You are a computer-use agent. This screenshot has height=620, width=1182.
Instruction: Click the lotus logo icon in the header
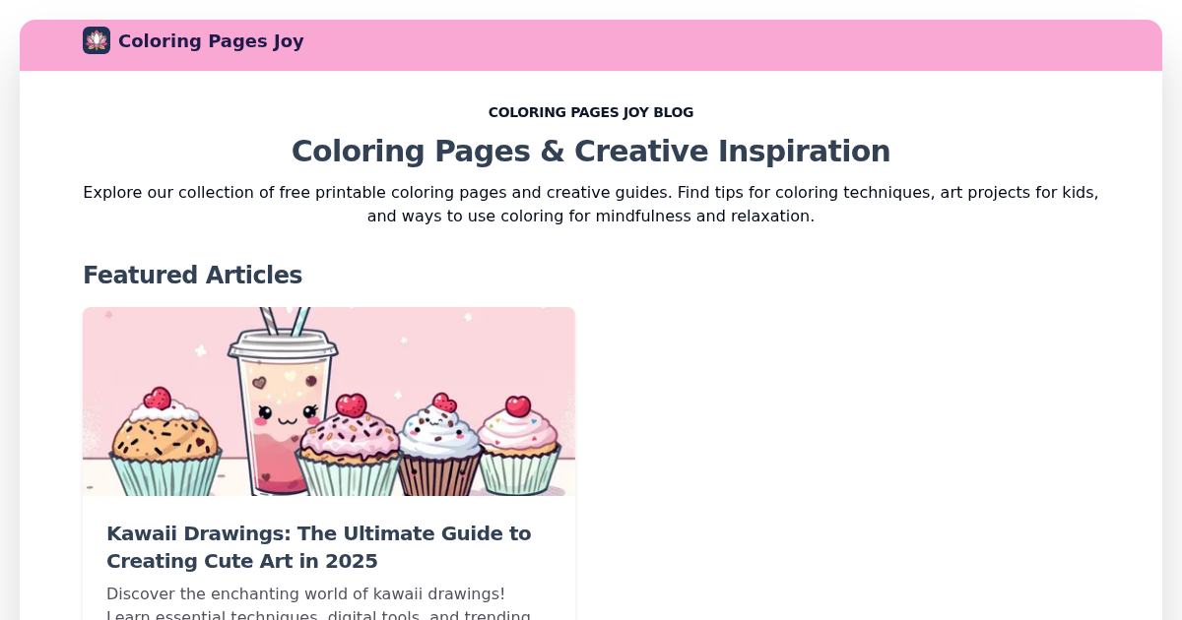pyautogui.click(x=96, y=40)
